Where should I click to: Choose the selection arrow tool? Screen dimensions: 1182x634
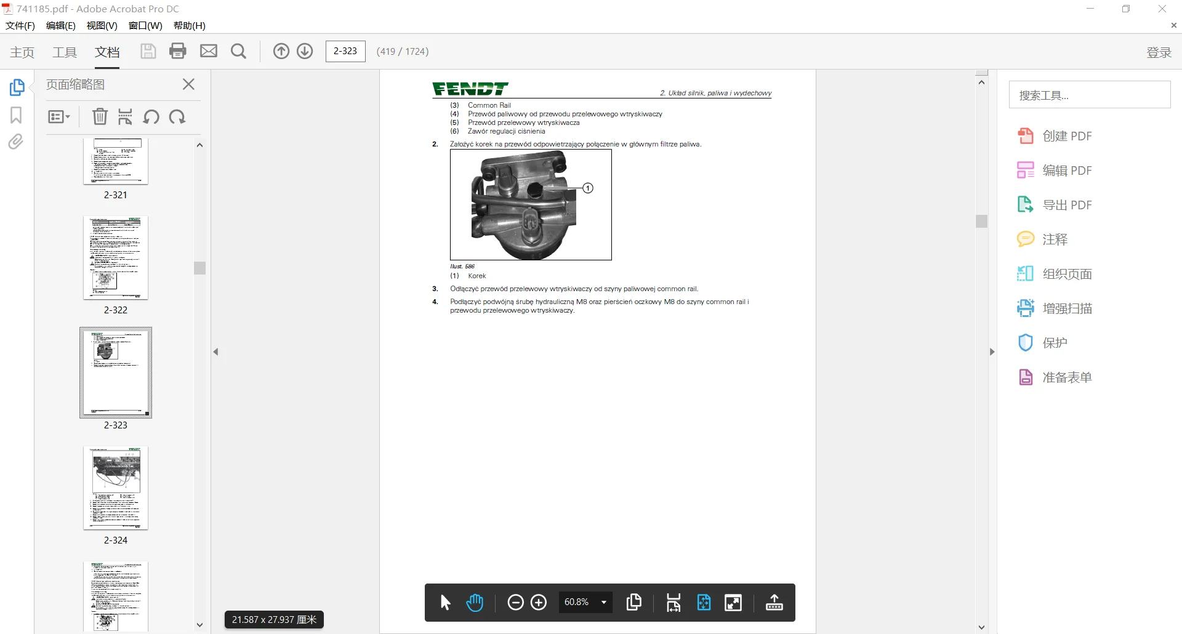446,602
